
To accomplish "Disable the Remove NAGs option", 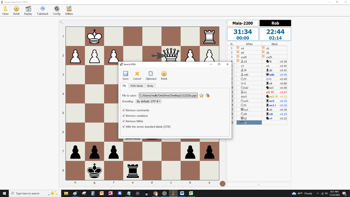I will pos(124,121).
